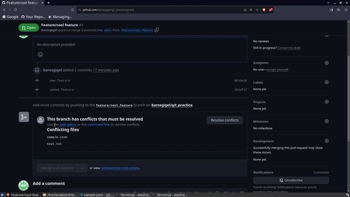The image size is (350, 197).
Task: Open the 'added feature' commit
Action: pos(62,90)
